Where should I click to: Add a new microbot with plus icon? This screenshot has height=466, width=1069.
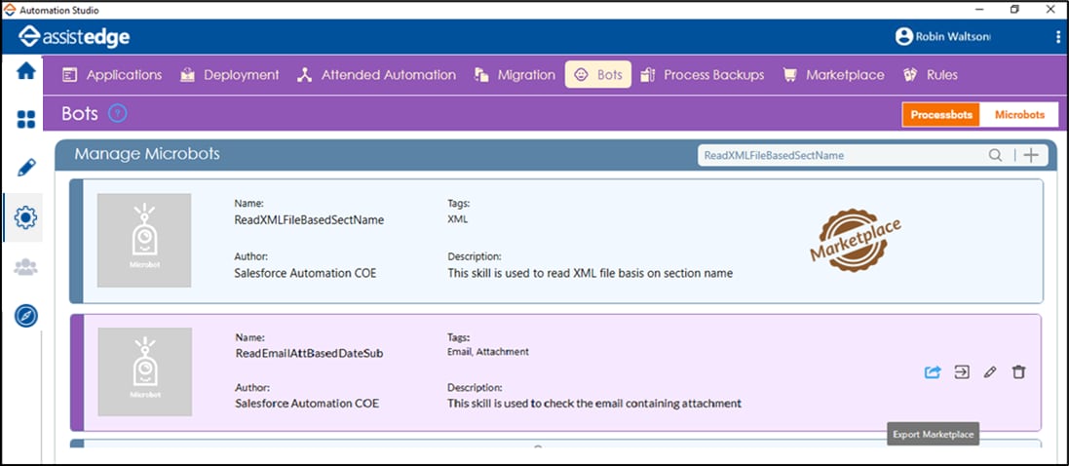point(1032,156)
